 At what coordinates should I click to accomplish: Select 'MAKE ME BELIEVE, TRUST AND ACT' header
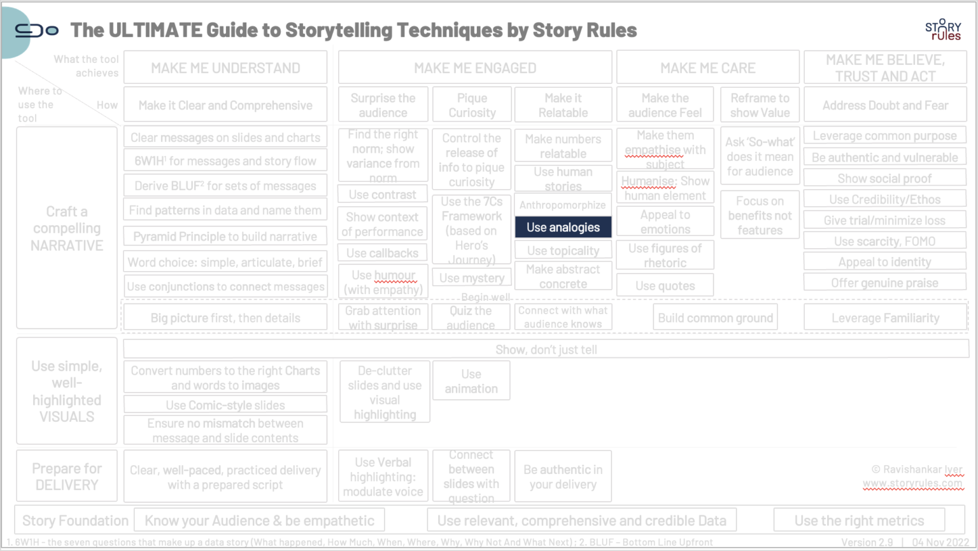[x=885, y=67]
